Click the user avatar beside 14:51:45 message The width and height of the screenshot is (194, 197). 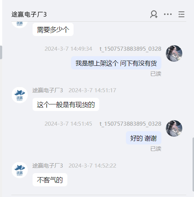click(x=174, y=128)
